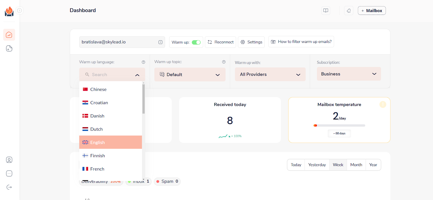The height and width of the screenshot is (200, 433).
Task: Expand the sidebar with arrow button
Action: 19,11
